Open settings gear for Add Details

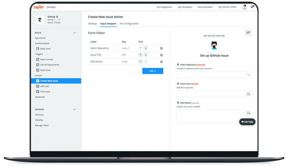coord(162,62)
